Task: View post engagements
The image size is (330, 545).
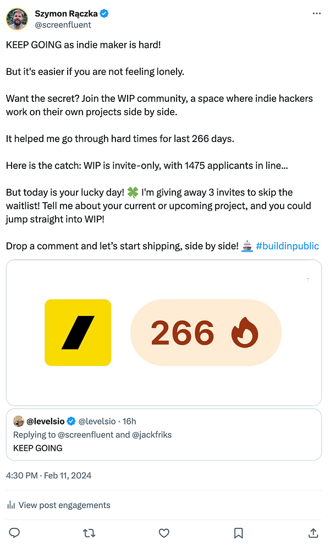Action: (x=64, y=505)
